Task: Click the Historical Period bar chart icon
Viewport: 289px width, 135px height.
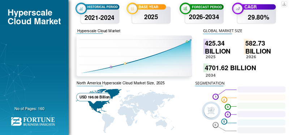Action: pyautogui.click(x=81, y=8)
